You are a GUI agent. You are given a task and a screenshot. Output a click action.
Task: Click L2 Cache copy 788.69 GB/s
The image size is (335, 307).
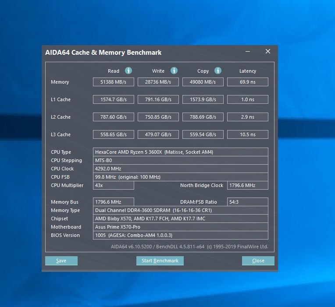[x=203, y=117]
